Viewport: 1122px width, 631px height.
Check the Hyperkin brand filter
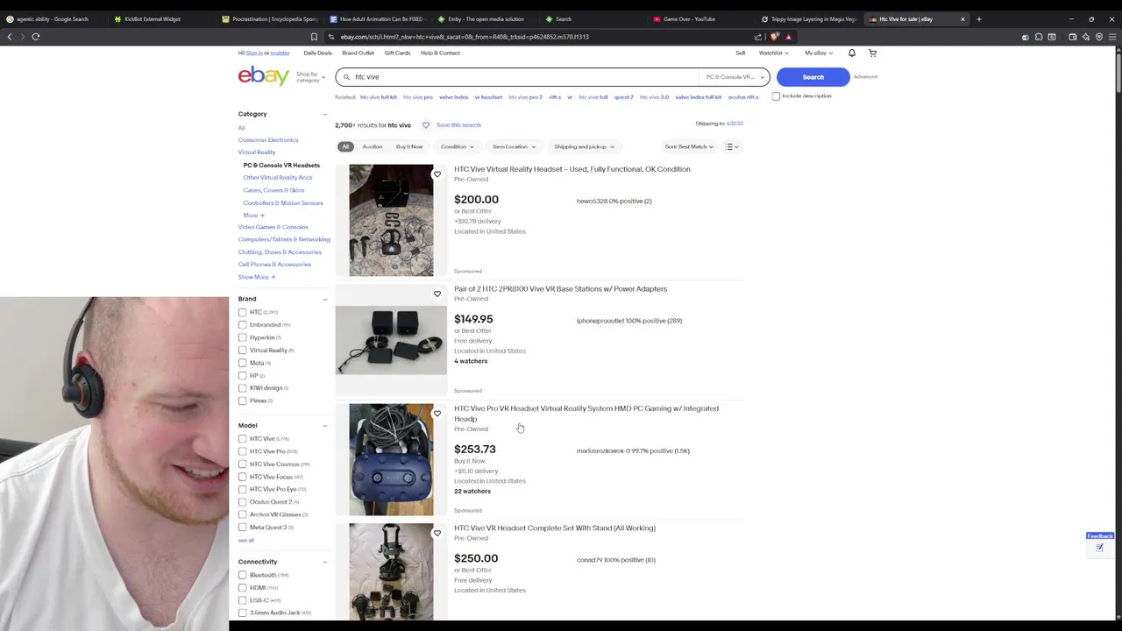[x=243, y=337]
